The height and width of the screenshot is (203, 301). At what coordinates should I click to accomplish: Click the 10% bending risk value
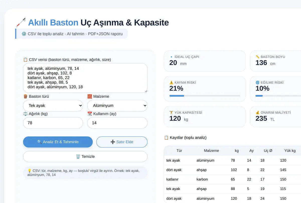point(262,88)
